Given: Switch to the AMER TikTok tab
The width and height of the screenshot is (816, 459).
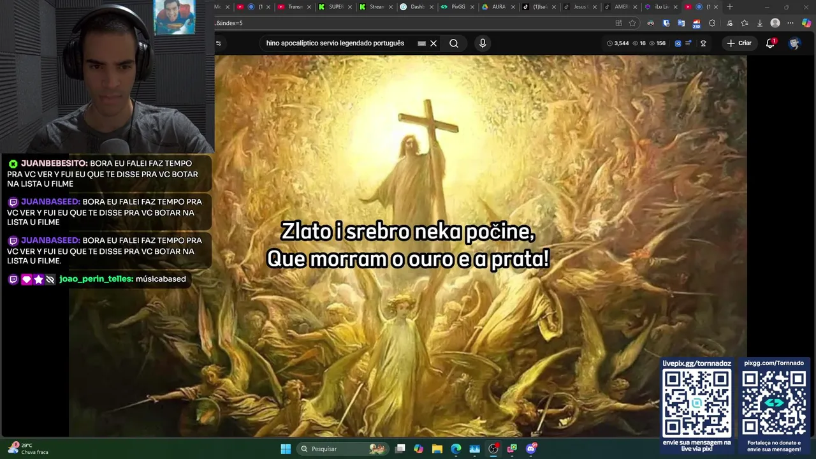Looking at the screenshot, I should [621, 7].
